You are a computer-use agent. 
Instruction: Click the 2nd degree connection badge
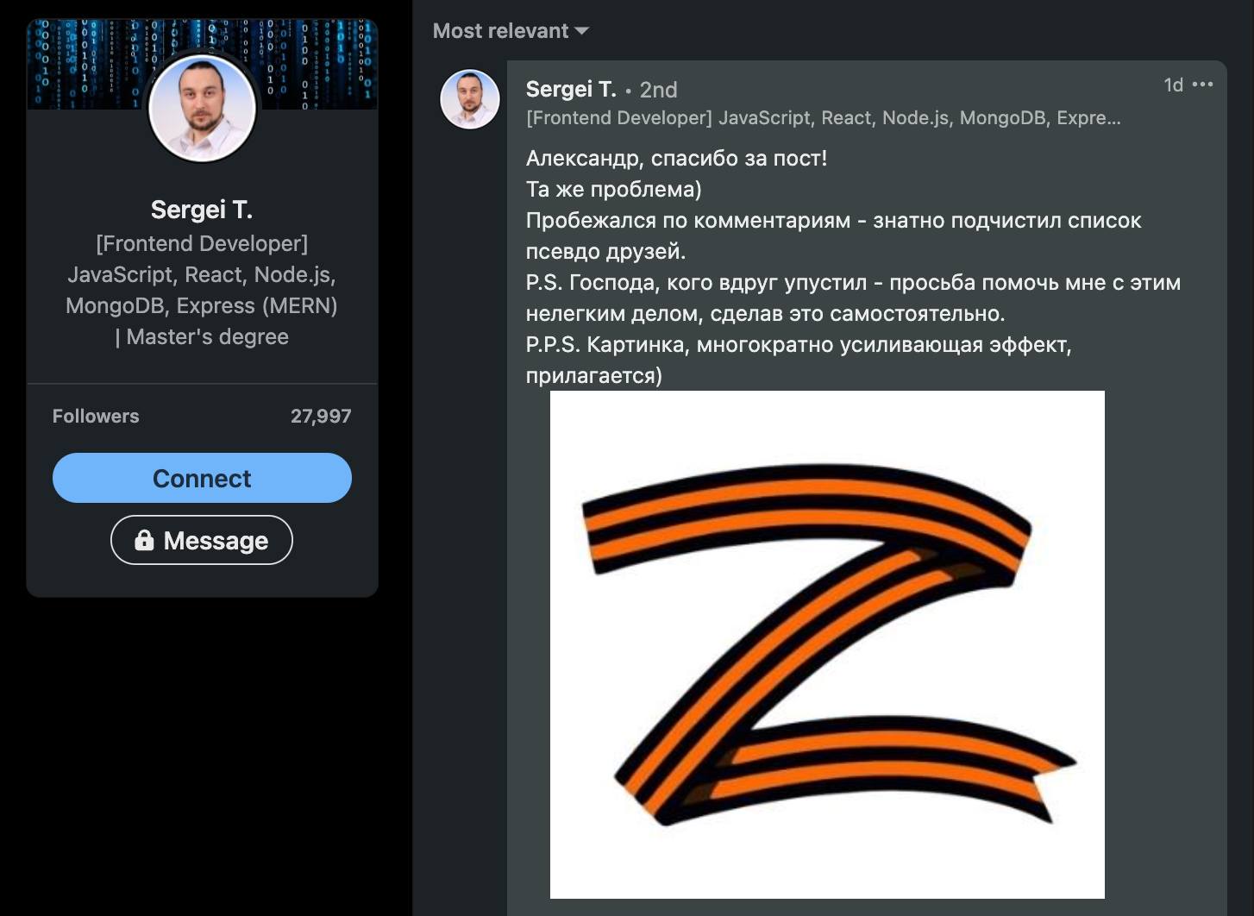[658, 90]
